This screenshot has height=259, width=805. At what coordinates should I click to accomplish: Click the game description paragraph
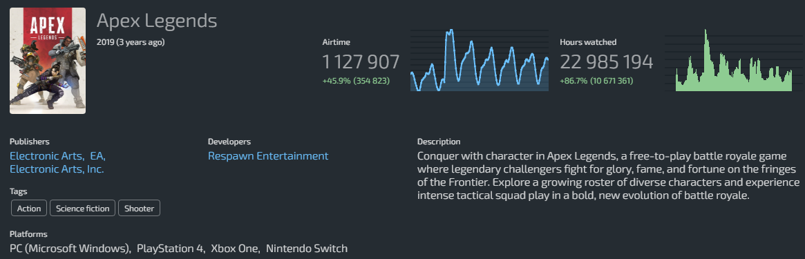point(609,175)
